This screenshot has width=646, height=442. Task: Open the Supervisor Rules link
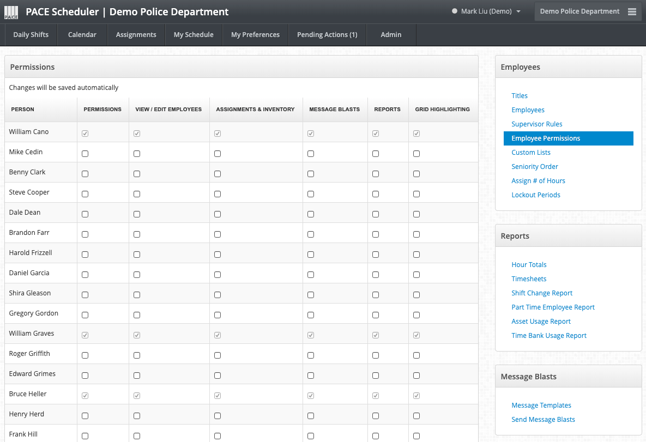click(x=537, y=124)
